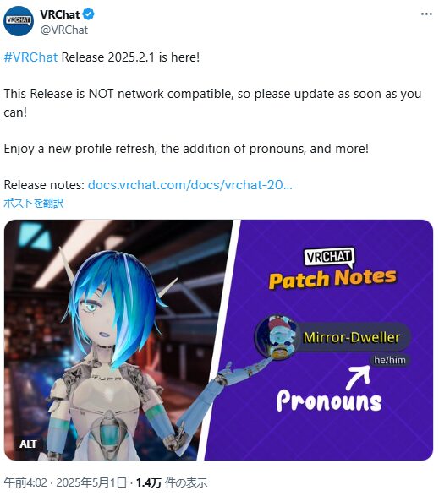
Task: Click the VRChat logo in the image
Action: (x=329, y=257)
